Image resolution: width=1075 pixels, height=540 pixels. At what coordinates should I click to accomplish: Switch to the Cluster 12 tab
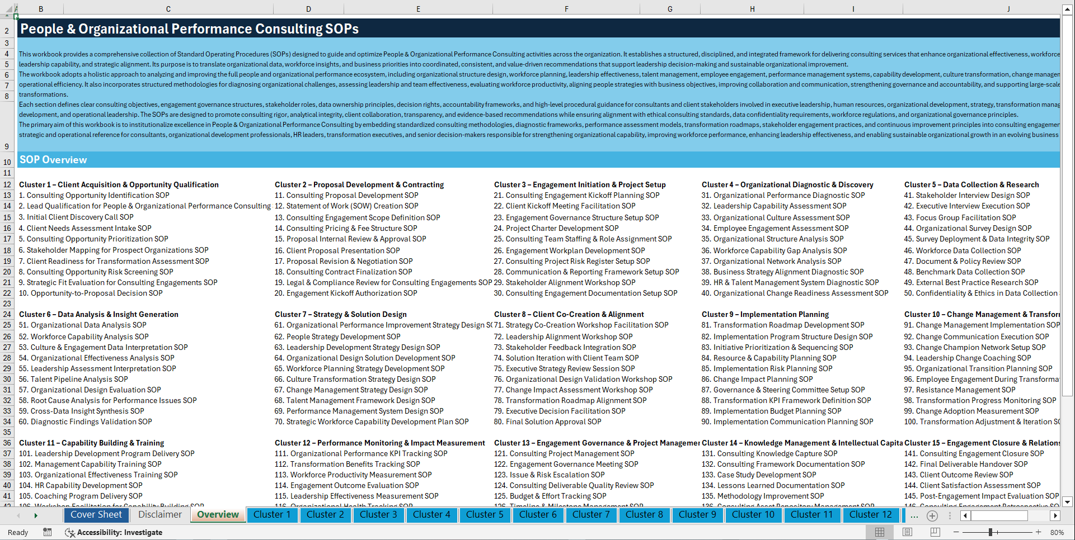(x=871, y=514)
